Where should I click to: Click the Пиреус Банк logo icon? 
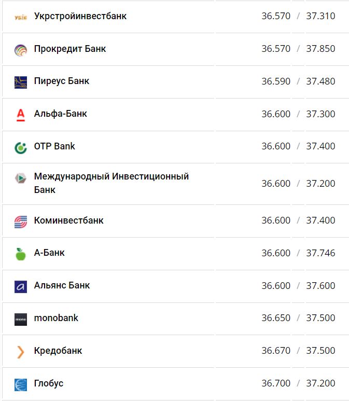[21, 82]
